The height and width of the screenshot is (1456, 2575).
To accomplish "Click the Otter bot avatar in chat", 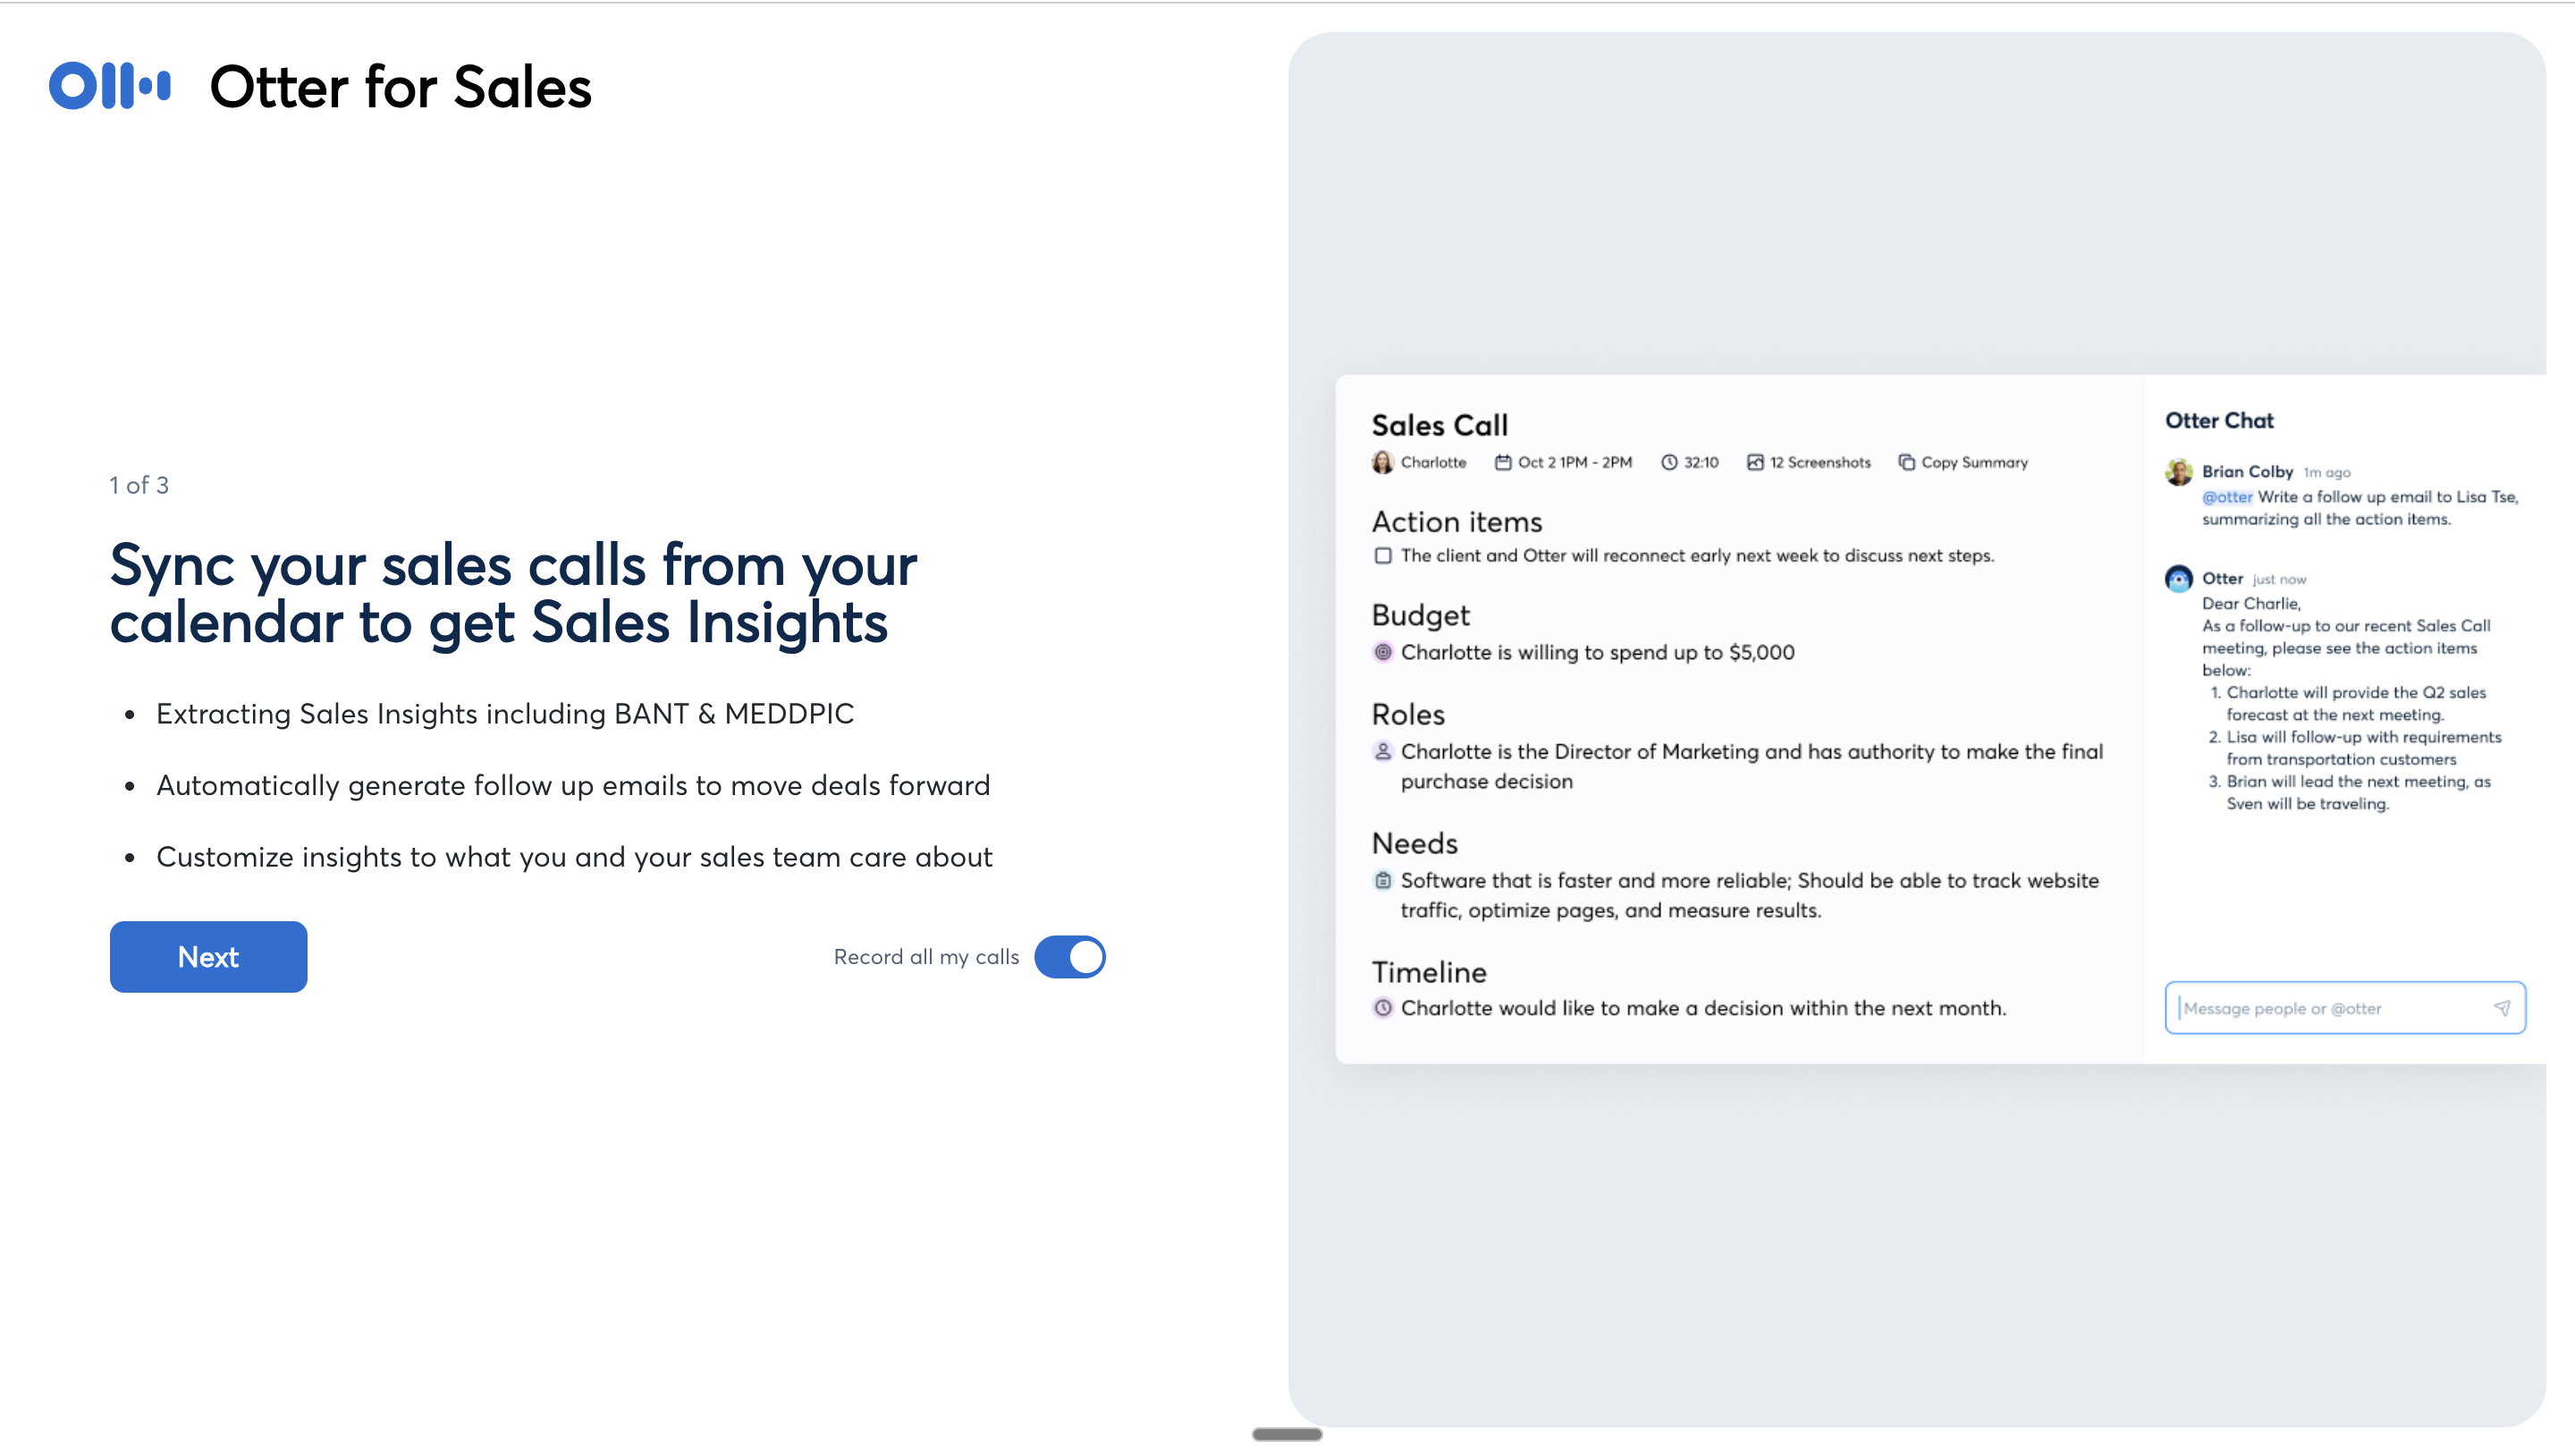I will pyautogui.click(x=2178, y=579).
